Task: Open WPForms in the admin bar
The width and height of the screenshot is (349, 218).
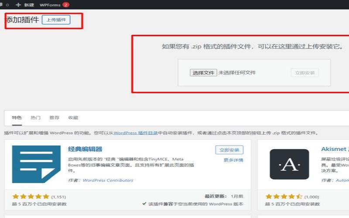Action: (x=50, y=5)
